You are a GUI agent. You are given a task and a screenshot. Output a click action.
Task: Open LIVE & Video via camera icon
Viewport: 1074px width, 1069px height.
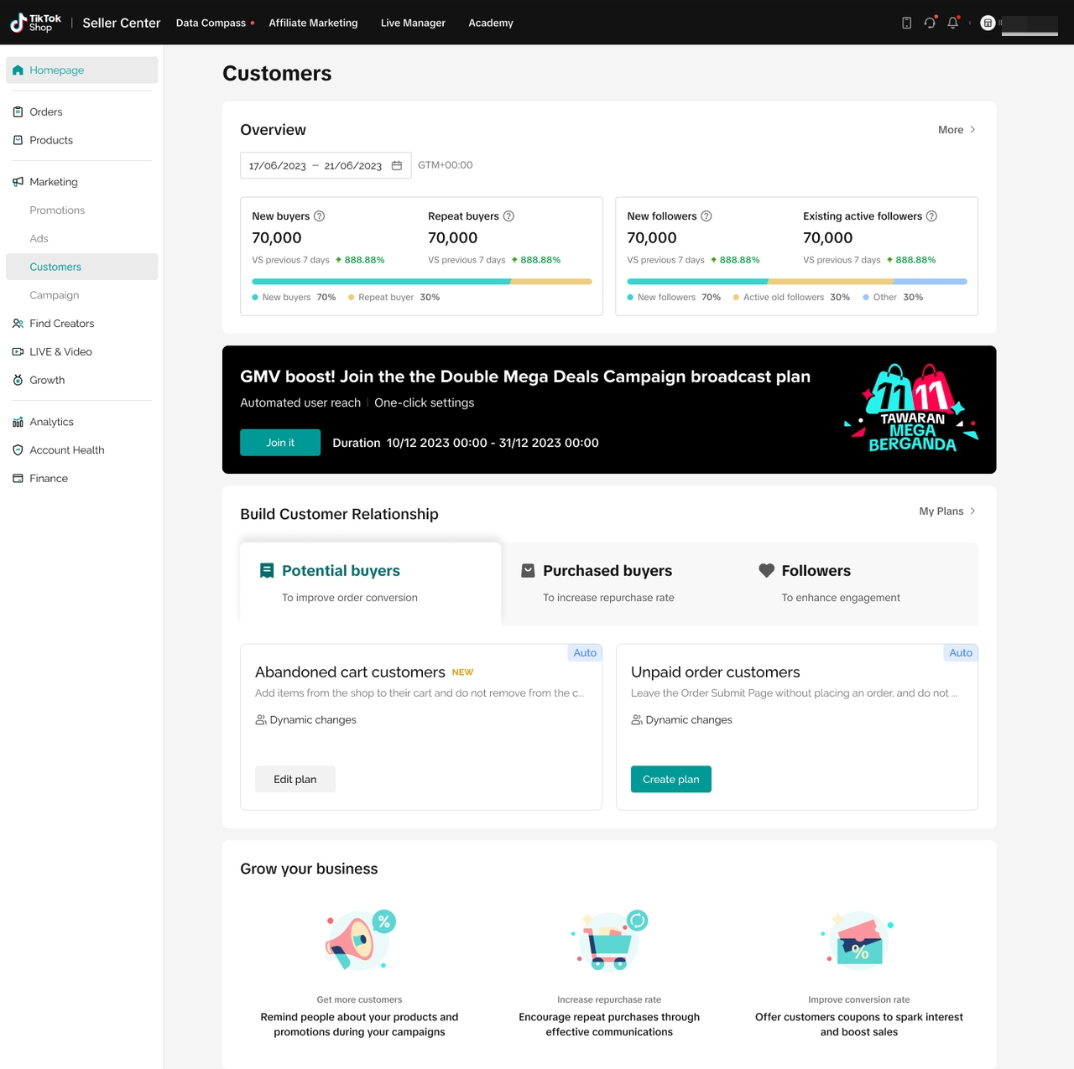18,352
